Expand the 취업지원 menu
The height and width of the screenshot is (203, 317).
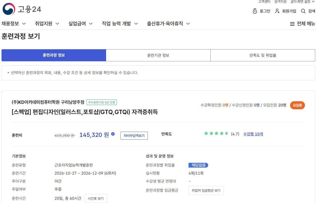[x=47, y=24]
